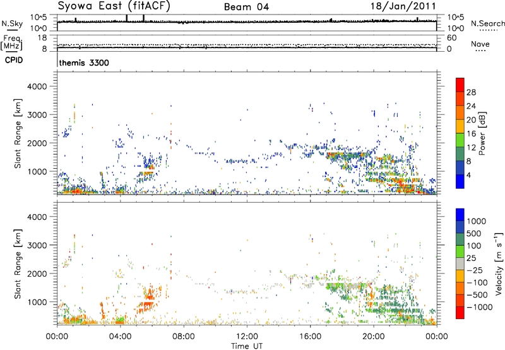Click the 'Syowa East (fitACF)' plot title
The image size is (505, 350).
[x=114, y=6]
